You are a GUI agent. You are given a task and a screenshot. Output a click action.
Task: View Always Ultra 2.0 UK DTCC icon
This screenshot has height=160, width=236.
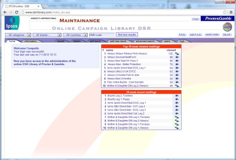(x=177, y=72)
